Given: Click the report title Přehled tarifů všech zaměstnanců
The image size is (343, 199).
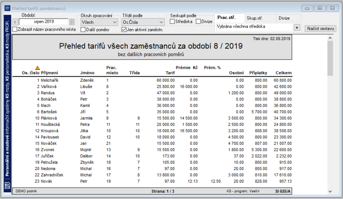Looking at the screenshot, I should [151, 46].
